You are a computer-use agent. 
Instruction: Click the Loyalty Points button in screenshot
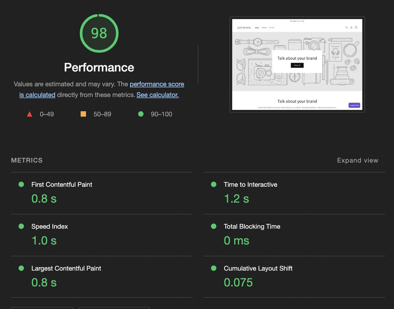354,105
